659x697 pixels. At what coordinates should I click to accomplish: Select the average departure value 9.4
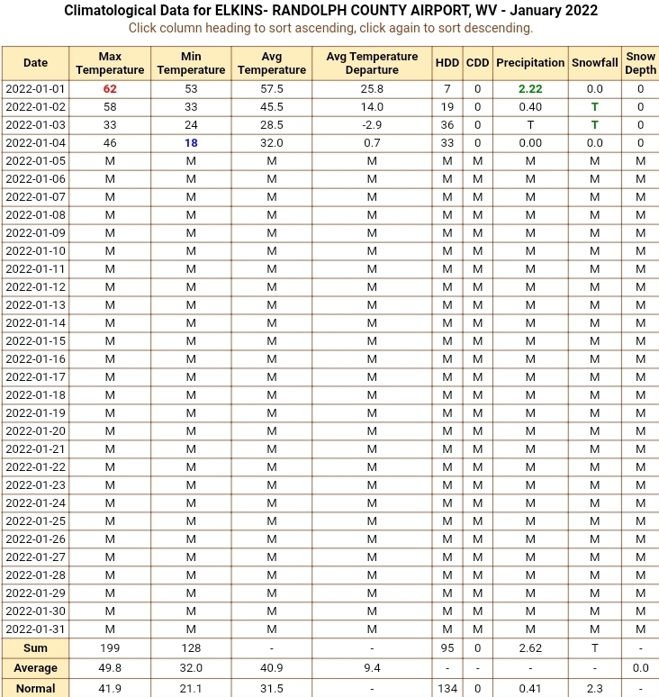pyautogui.click(x=372, y=668)
